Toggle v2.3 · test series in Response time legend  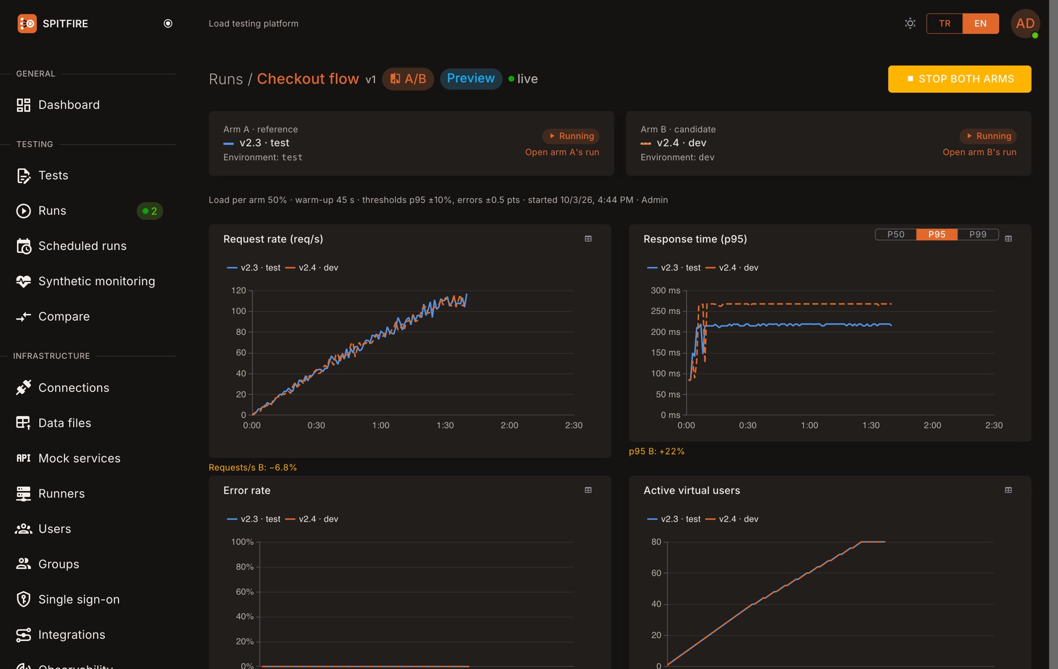click(674, 268)
